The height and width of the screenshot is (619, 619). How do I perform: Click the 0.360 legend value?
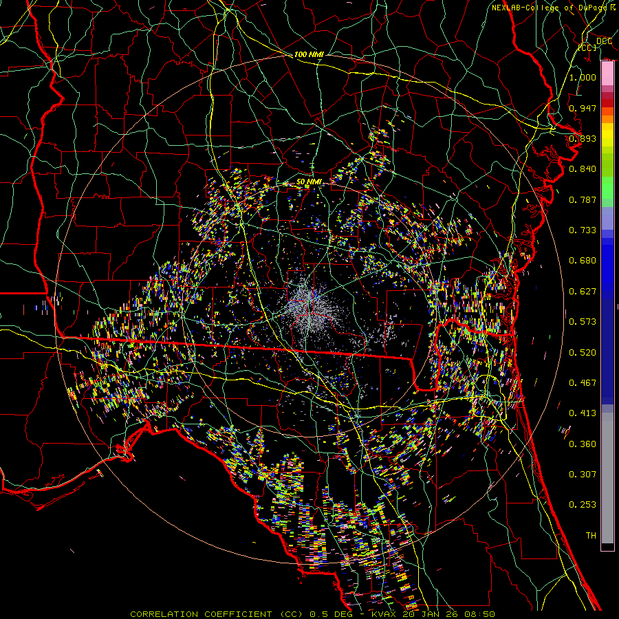point(583,444)
